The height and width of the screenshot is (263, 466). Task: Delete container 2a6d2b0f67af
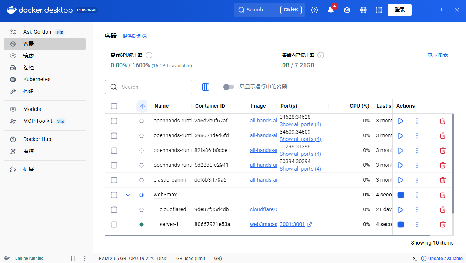tap(442, 121)
